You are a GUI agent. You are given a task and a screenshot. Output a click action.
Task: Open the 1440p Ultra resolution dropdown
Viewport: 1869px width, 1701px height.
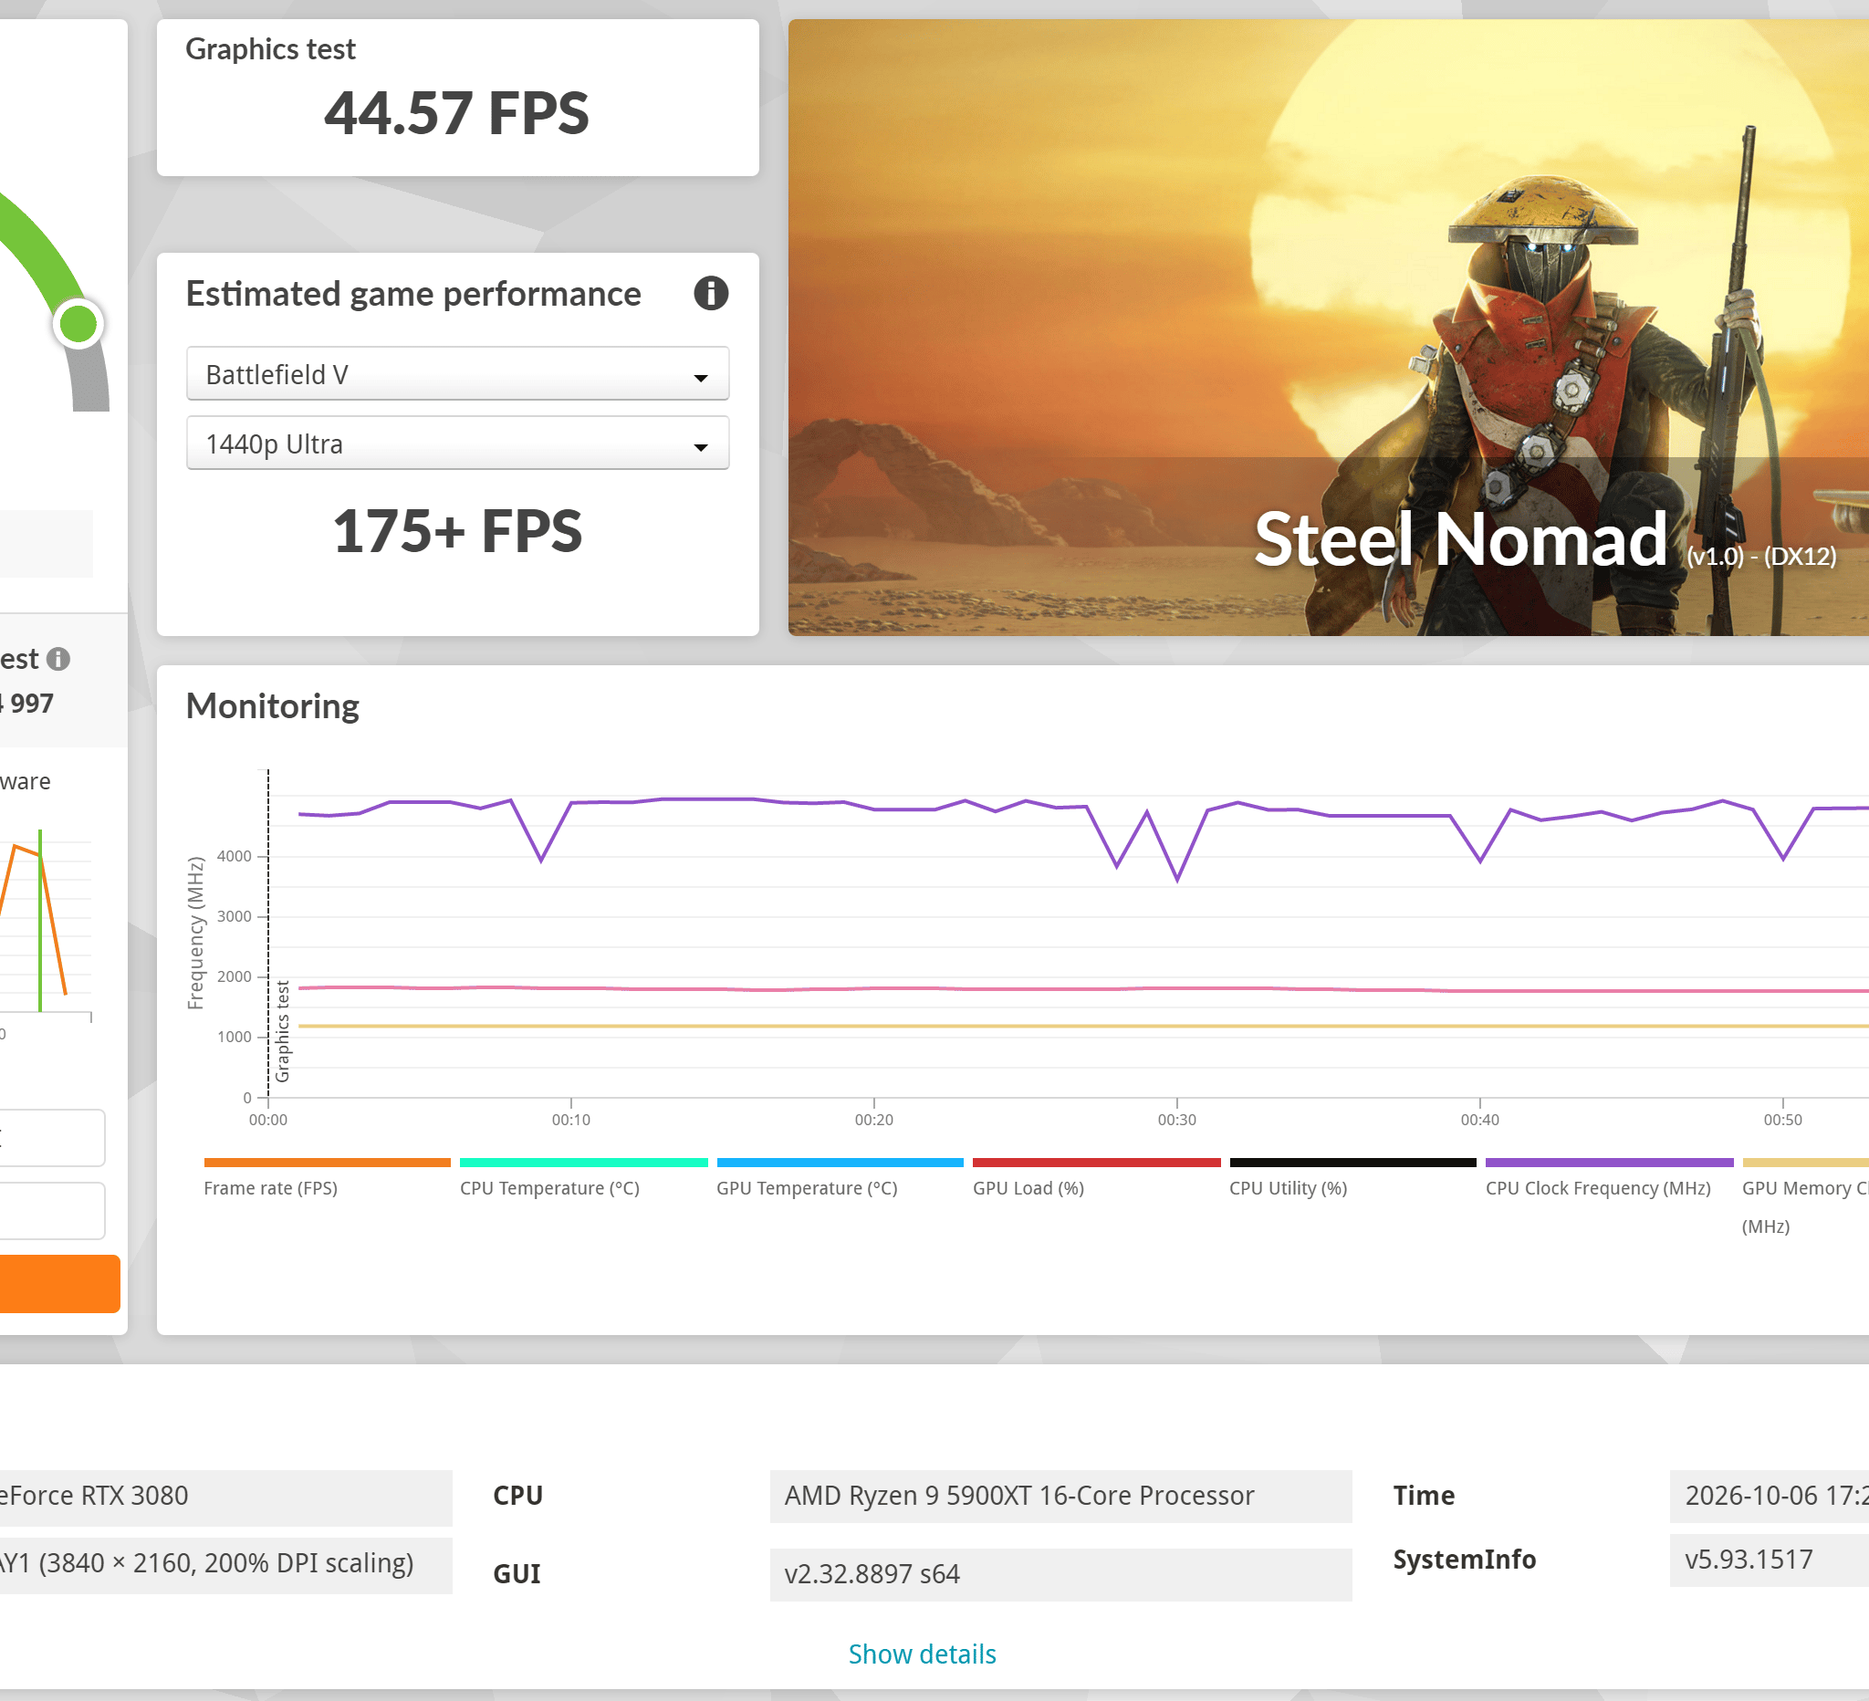(458, 444)
